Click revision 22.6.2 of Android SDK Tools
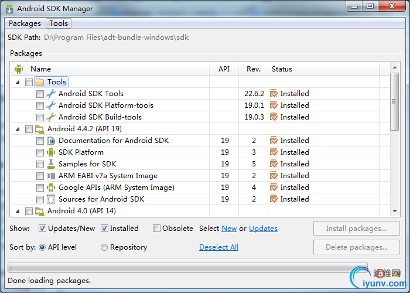 tap(254, 94)
